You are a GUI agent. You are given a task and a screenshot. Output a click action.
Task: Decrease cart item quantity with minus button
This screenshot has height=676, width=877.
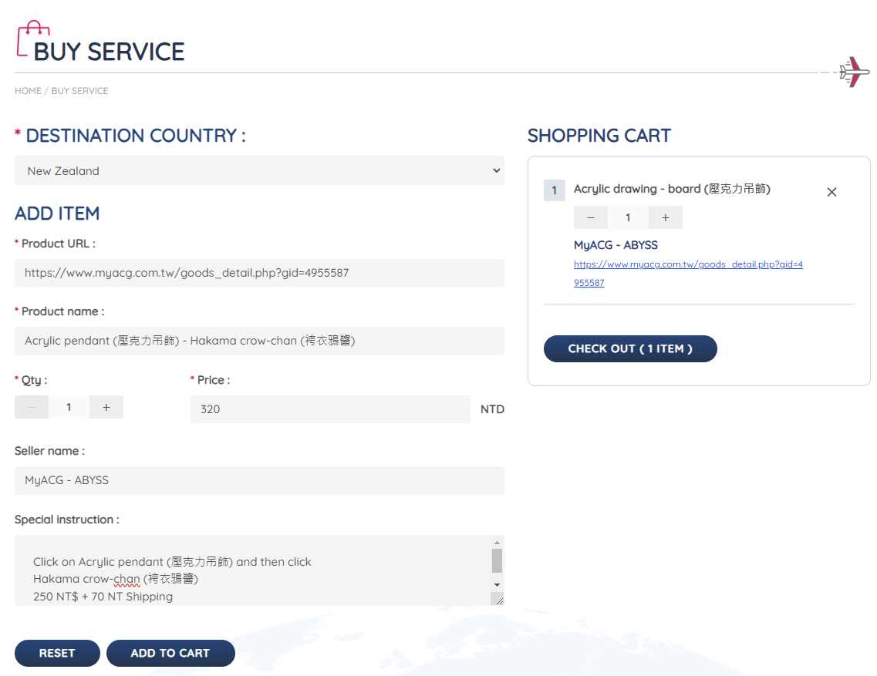coord(591,217)
